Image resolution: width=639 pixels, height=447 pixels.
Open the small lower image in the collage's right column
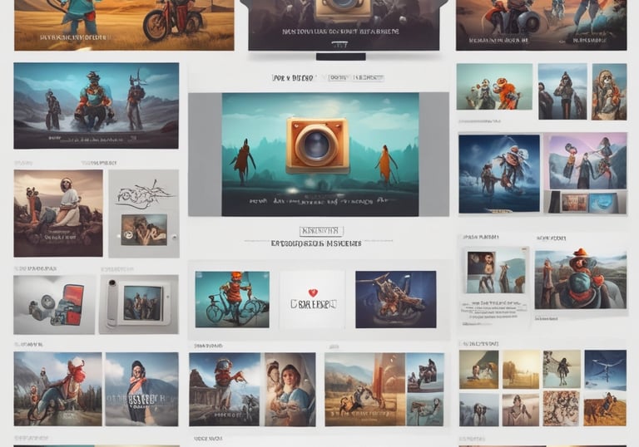pos(425,410)
